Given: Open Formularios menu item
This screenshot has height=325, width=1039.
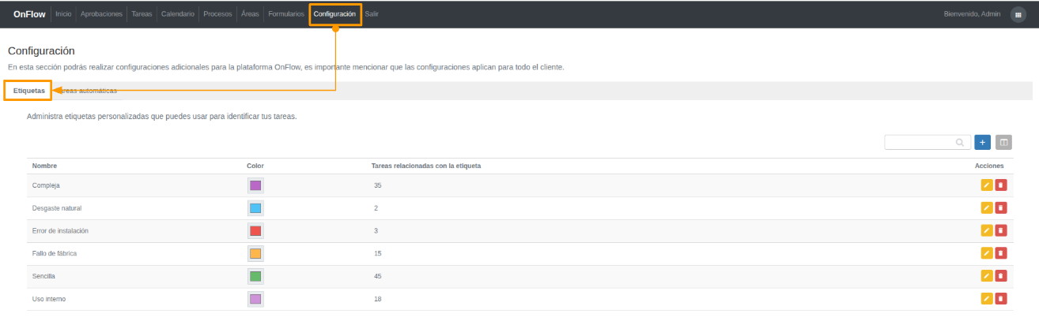Looking at the screenshot, I should coord(285,14).
